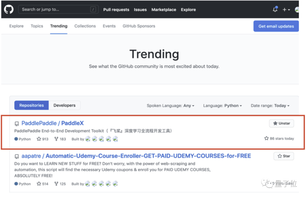307x197 pixels.
Task: Open your profile avatar menu
Action: tap(297, 9)
